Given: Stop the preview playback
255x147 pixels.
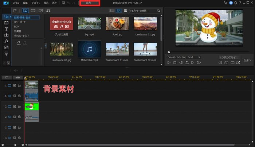Looking at the screenshot, I should (175, 63).
